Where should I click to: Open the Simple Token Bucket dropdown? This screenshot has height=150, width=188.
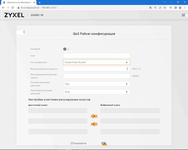(x=97, y=62)
